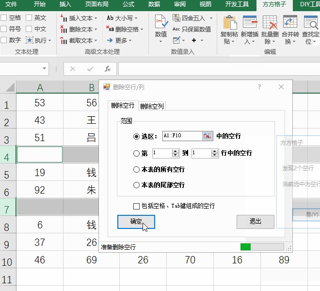This screenshot has height=291, width=320.
Task: Expand the Name Box dropdown arrow
Action: point(44,68)
